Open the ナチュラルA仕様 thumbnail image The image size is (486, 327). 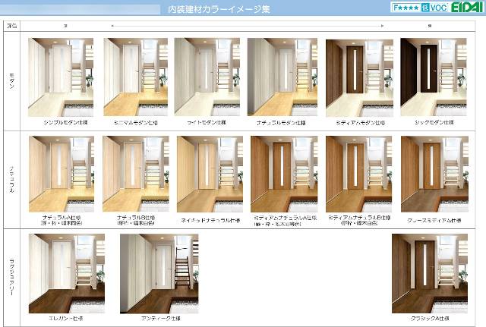click(61, 174)
